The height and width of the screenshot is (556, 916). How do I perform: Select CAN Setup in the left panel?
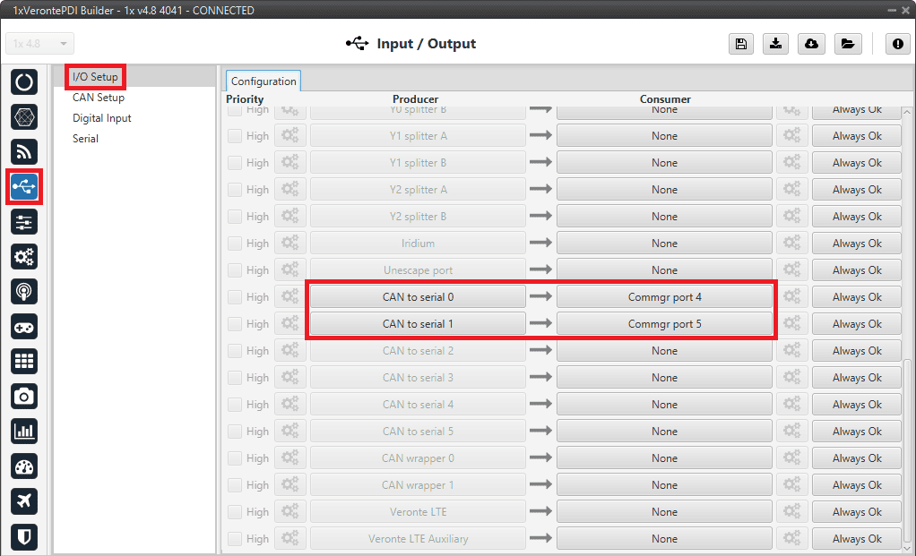(x=99, y=98)
